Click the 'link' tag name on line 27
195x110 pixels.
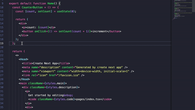(x=27, y=75)
